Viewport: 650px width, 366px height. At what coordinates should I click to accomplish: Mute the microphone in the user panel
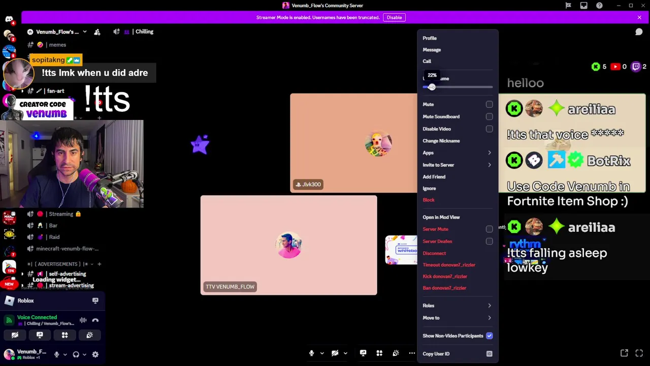57,354
